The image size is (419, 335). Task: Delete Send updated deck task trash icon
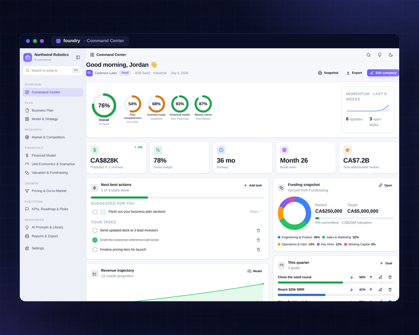click(x=258, y=230)
